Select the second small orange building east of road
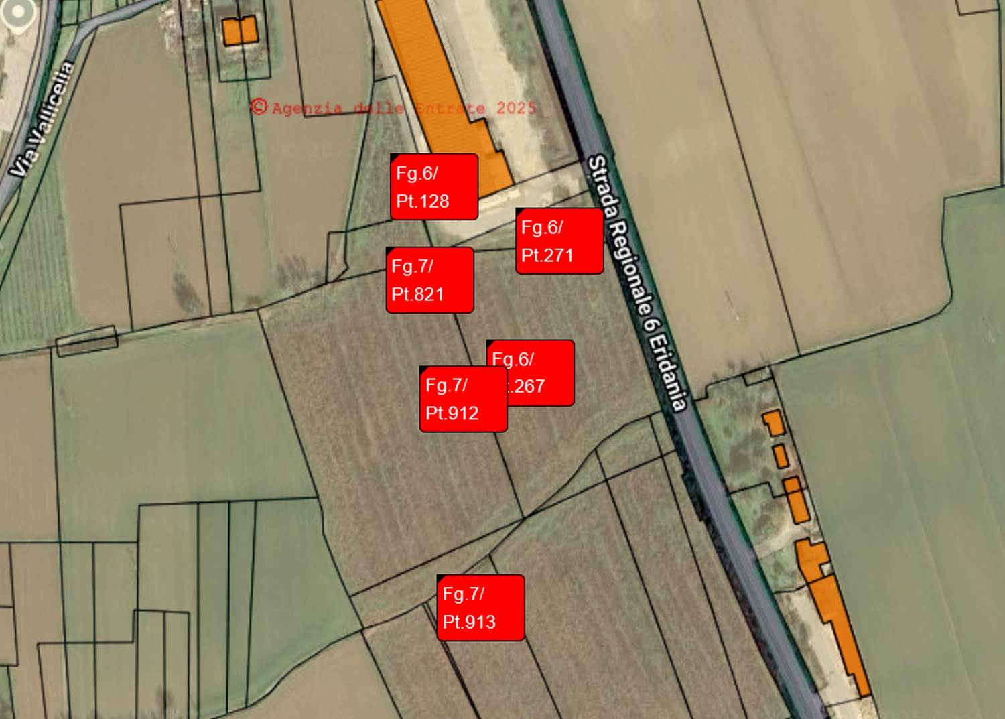The width and height of the screenshot is (1005, 719). 781,456
